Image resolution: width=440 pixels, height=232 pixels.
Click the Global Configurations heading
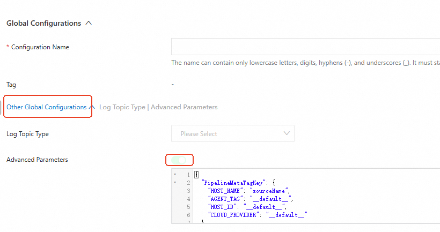[44, 23]
